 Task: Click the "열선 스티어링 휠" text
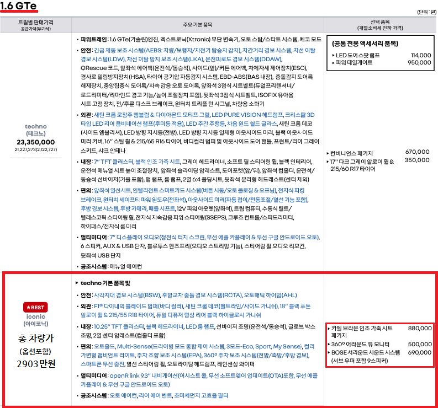[145, 364]
